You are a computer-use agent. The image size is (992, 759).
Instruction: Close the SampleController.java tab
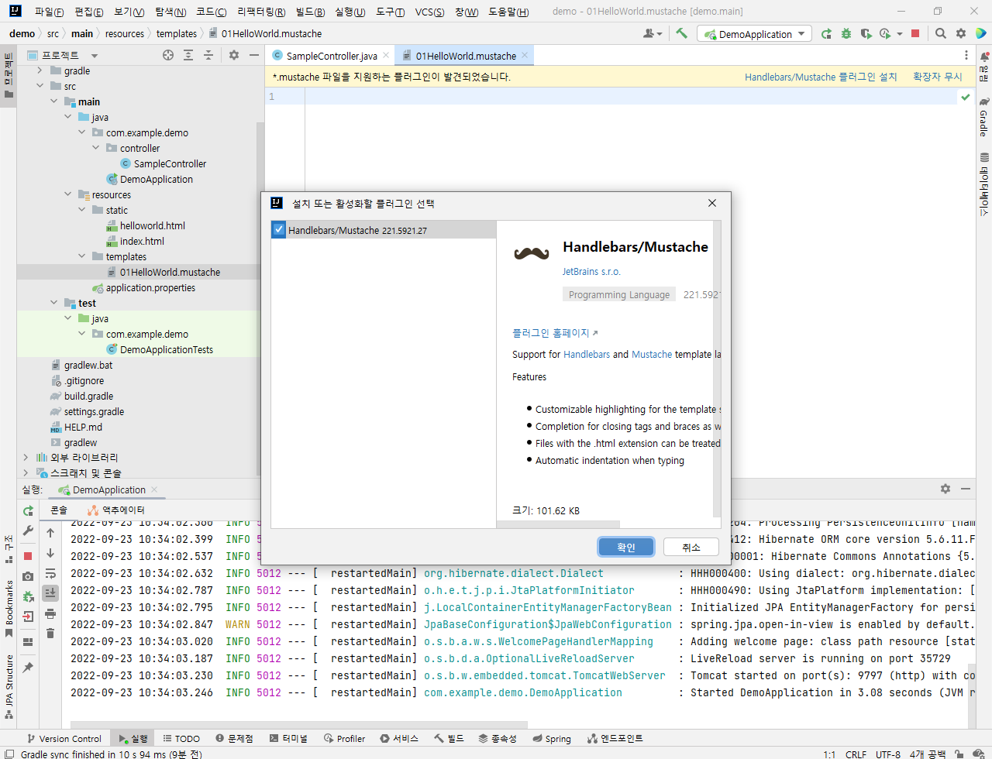click(386, 55)
